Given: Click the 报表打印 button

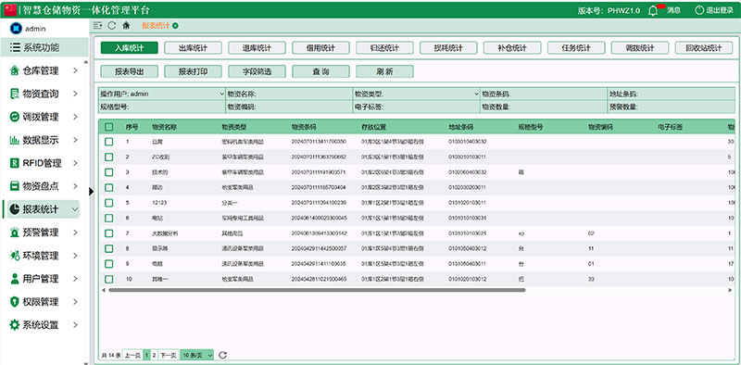Looking at the screenshot, I should (193, 71).
